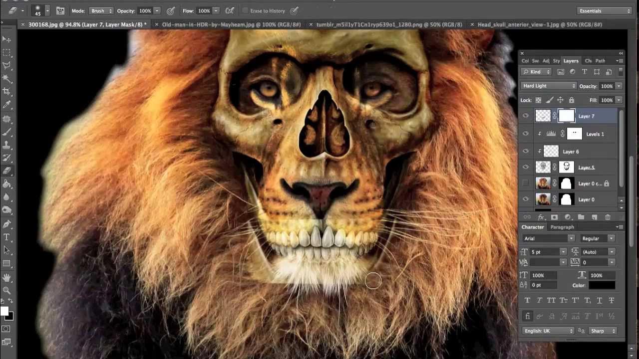Open the layer Opacity slider arrow

point(619,86)
